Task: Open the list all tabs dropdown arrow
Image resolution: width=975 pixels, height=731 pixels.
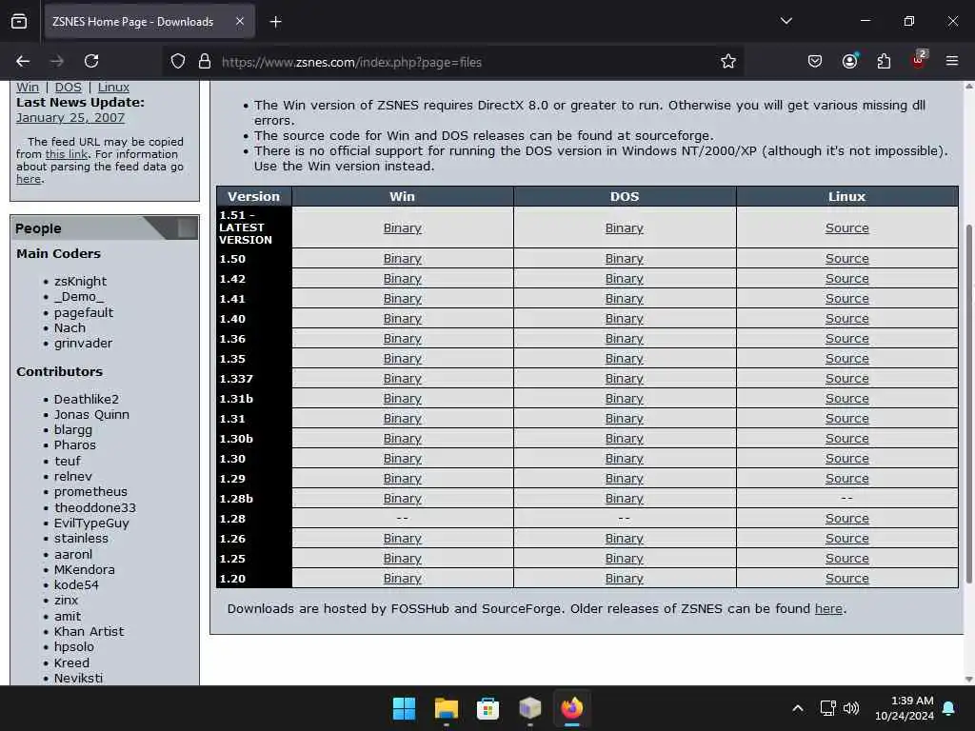Action: tap(786, 21)
